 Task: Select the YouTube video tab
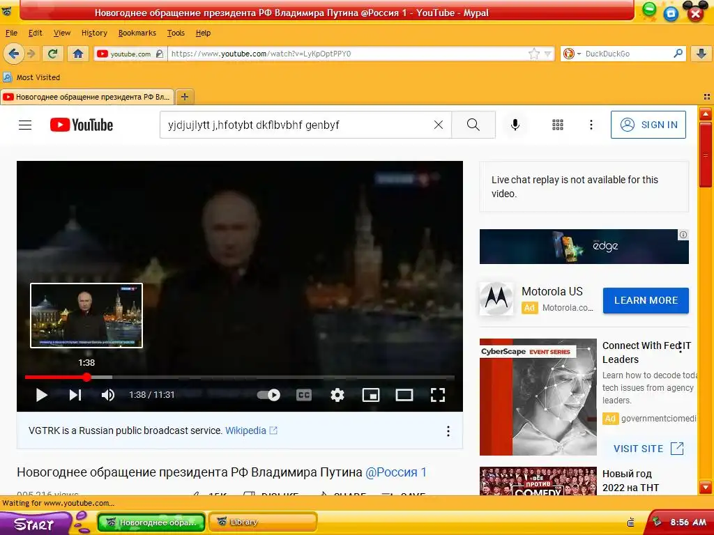(x=86, y=96)
